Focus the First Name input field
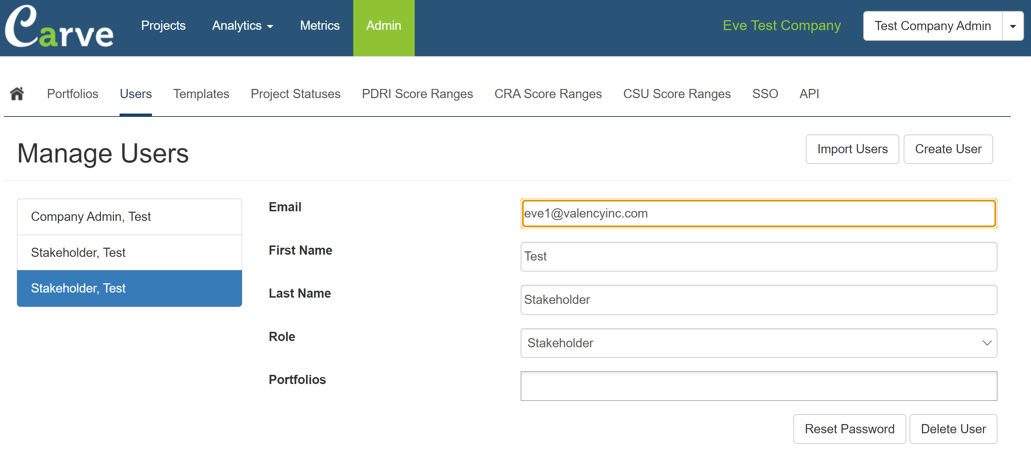The width and height of the screenshot is (1031, 452). point(758,256)
